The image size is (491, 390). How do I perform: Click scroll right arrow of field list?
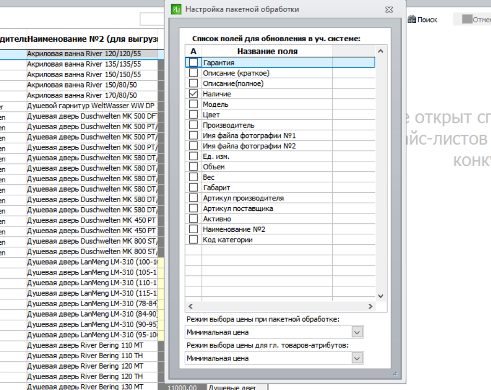pos(370,306)
